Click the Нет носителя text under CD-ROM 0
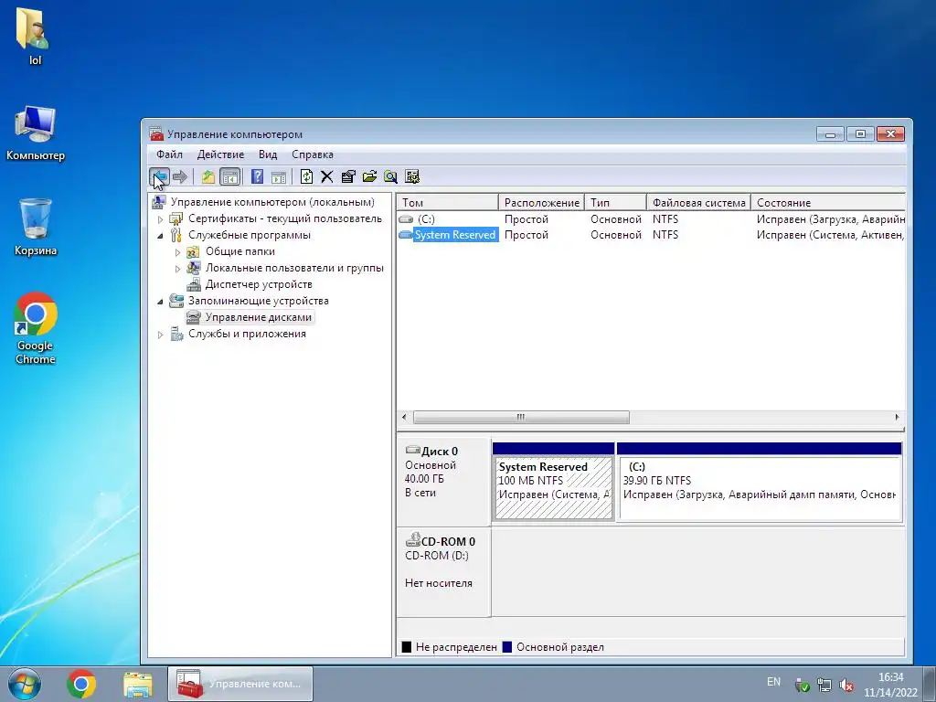Screen dimensions: 936x702 click(438, 583)
